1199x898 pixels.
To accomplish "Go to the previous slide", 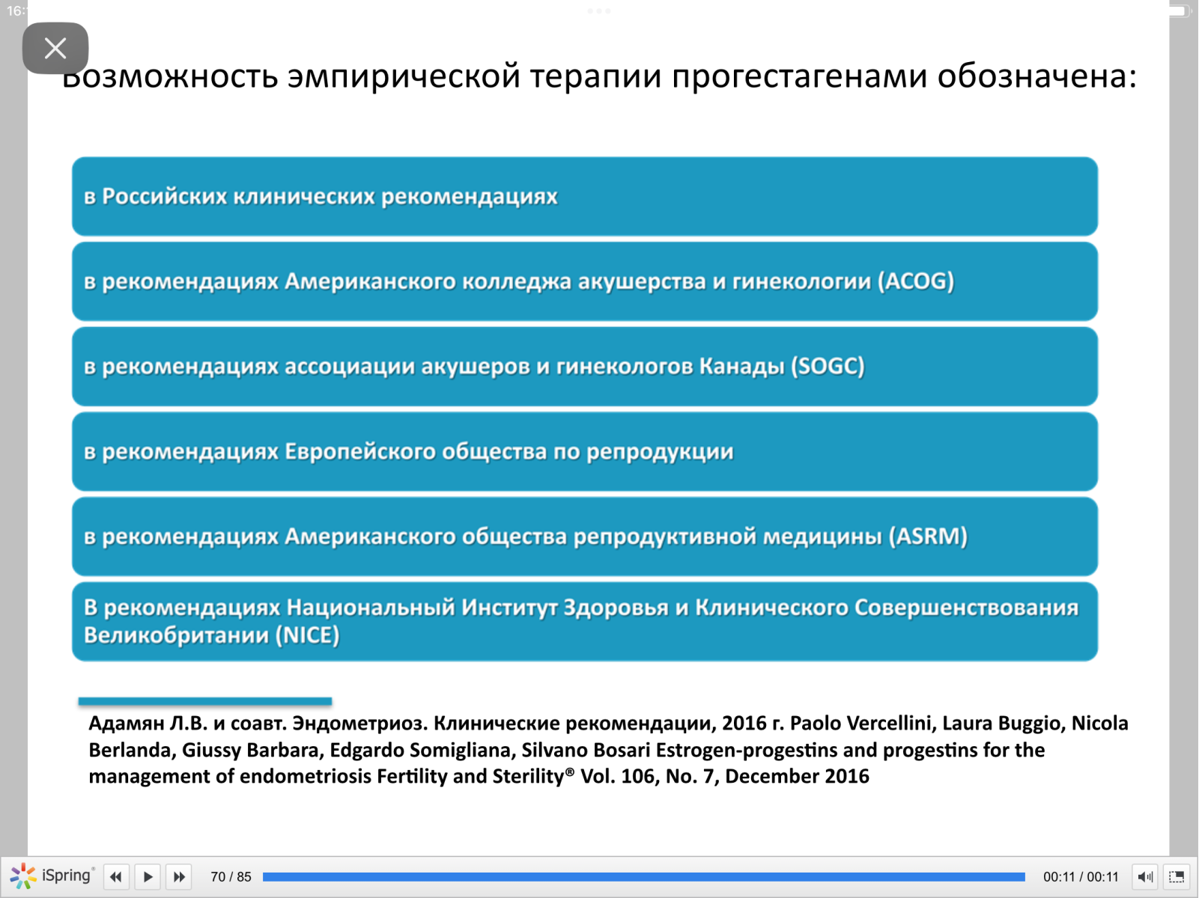I will [x=116, y=877].
